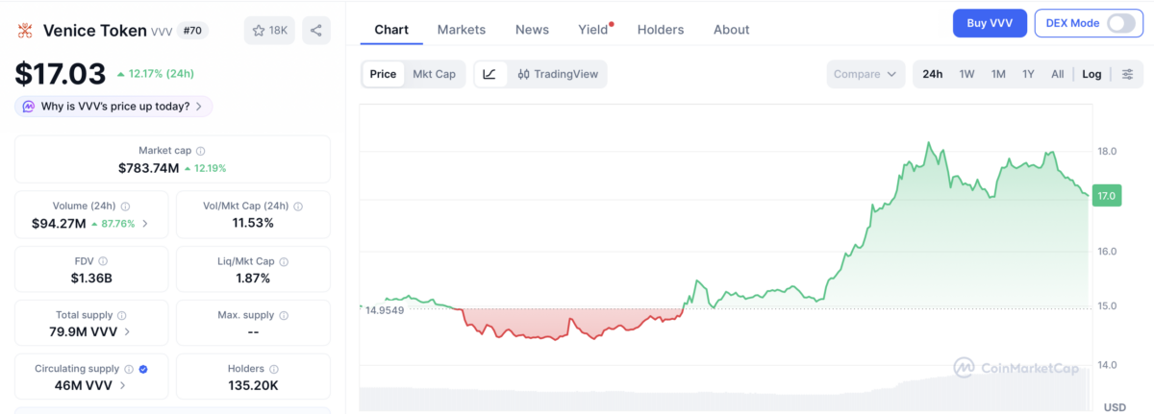Click the 135.20K Holders value

tap(253, 386)
